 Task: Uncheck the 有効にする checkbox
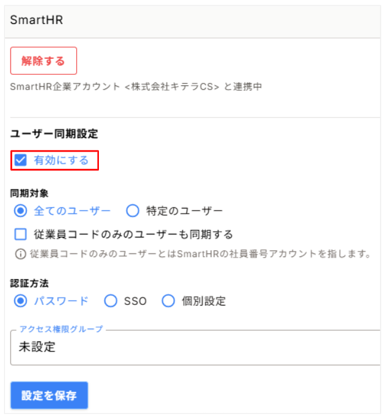coord(20,160)
